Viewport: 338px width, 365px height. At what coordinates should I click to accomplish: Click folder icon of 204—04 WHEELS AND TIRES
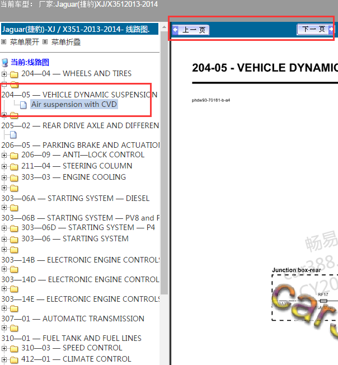(x=14, y=74)
